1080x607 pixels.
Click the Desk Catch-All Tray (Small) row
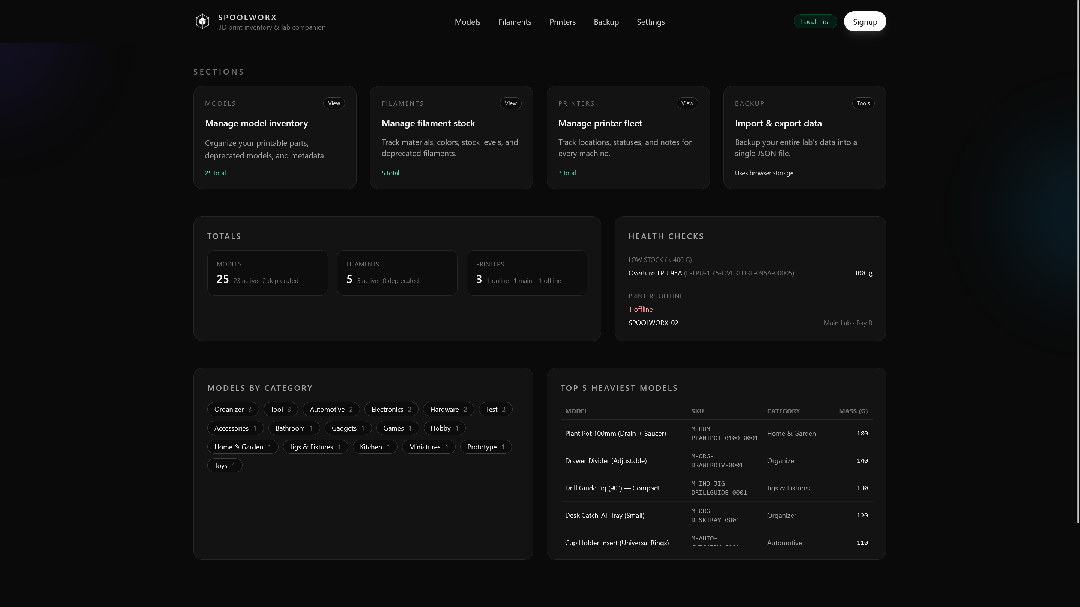(716, 515)
